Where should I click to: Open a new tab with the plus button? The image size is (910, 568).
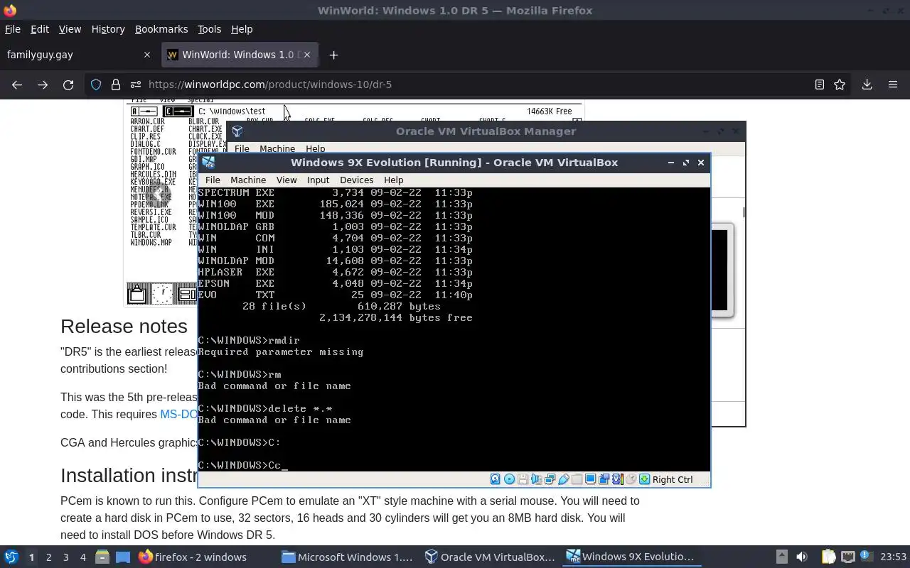coord(333,55)
